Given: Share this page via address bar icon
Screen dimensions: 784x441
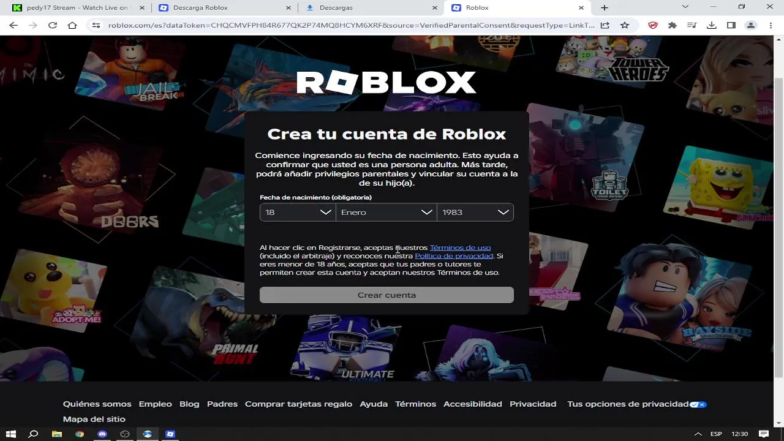Looking at the screenshot, I should tap(605, 25).
